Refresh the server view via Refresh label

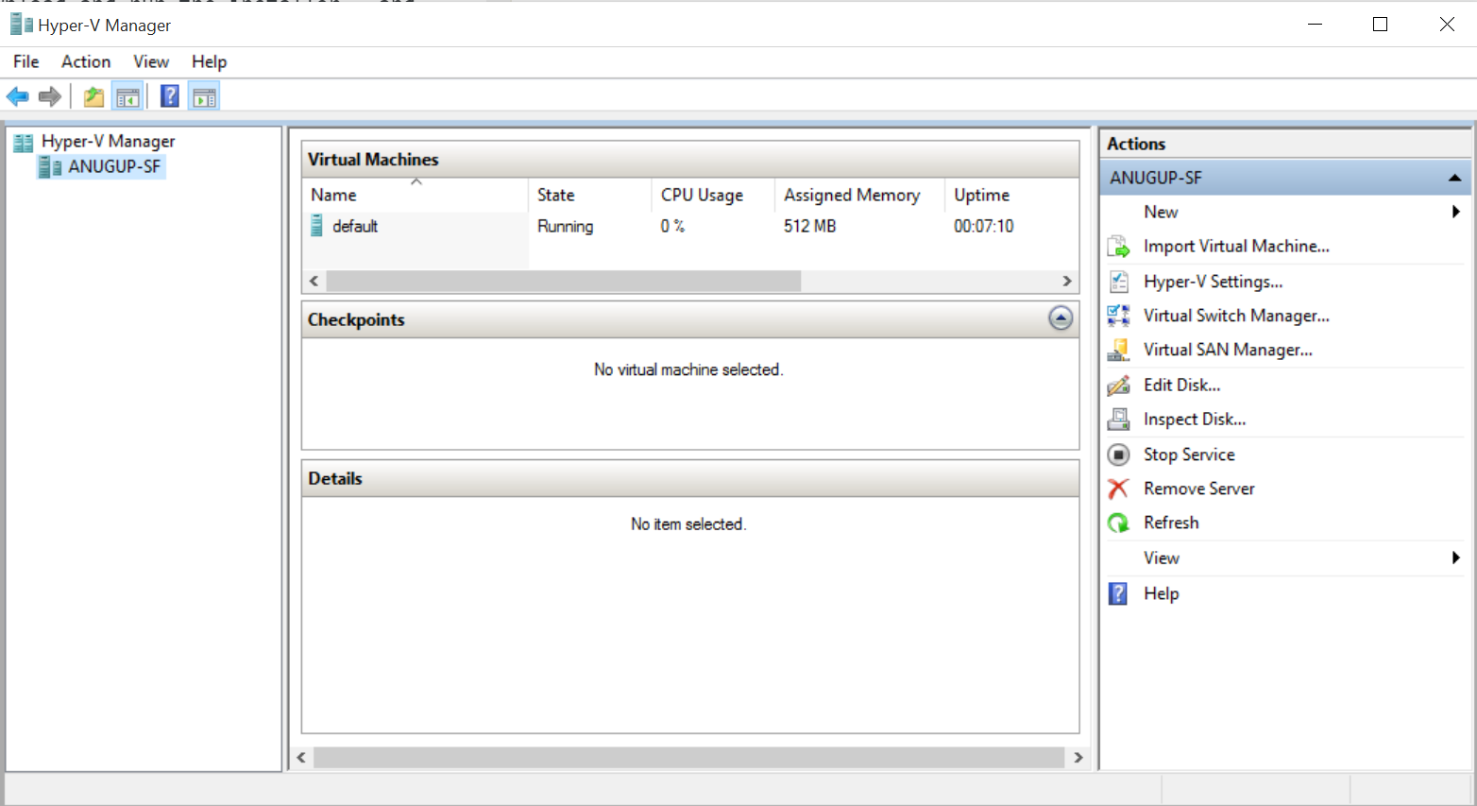tap(1171, 523)
